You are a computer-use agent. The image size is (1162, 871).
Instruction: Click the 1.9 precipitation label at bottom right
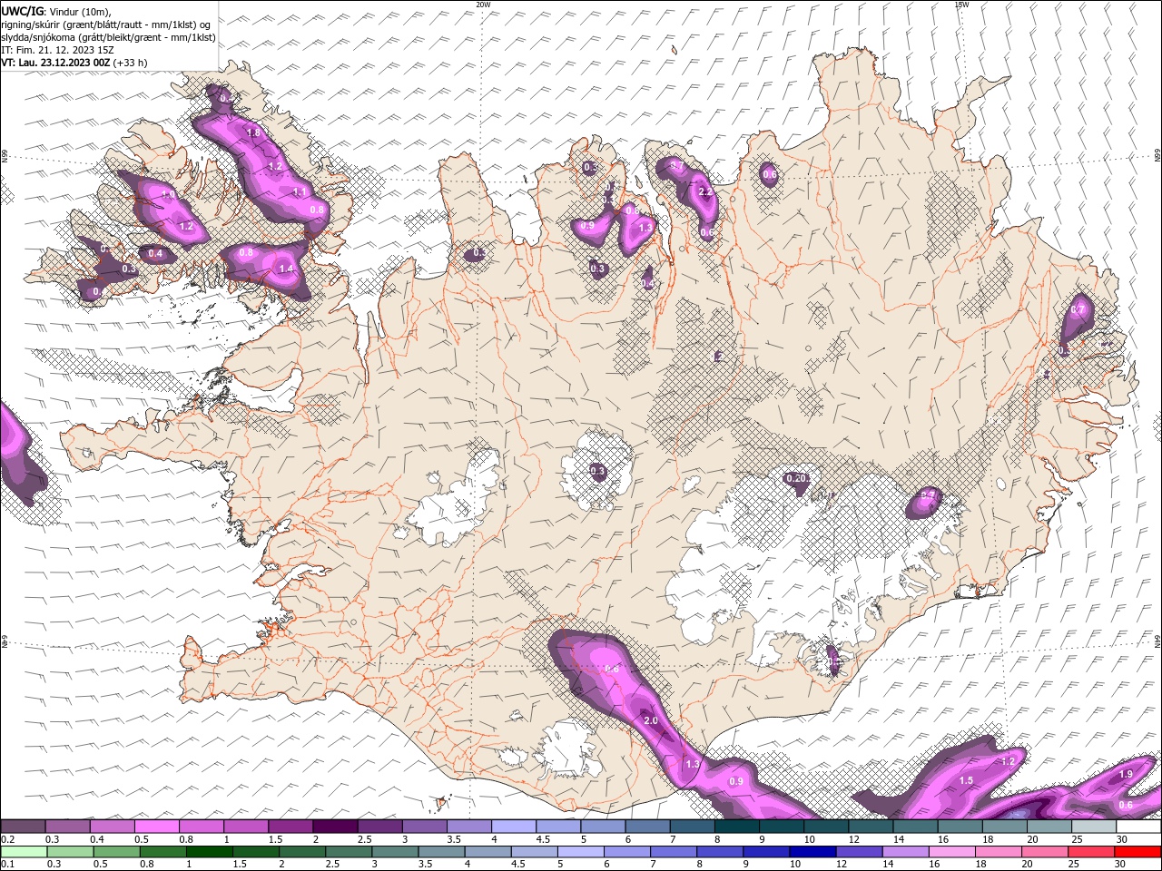pos(1126,774)
